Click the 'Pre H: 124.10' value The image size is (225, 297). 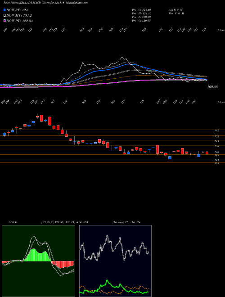coord(141,13)
